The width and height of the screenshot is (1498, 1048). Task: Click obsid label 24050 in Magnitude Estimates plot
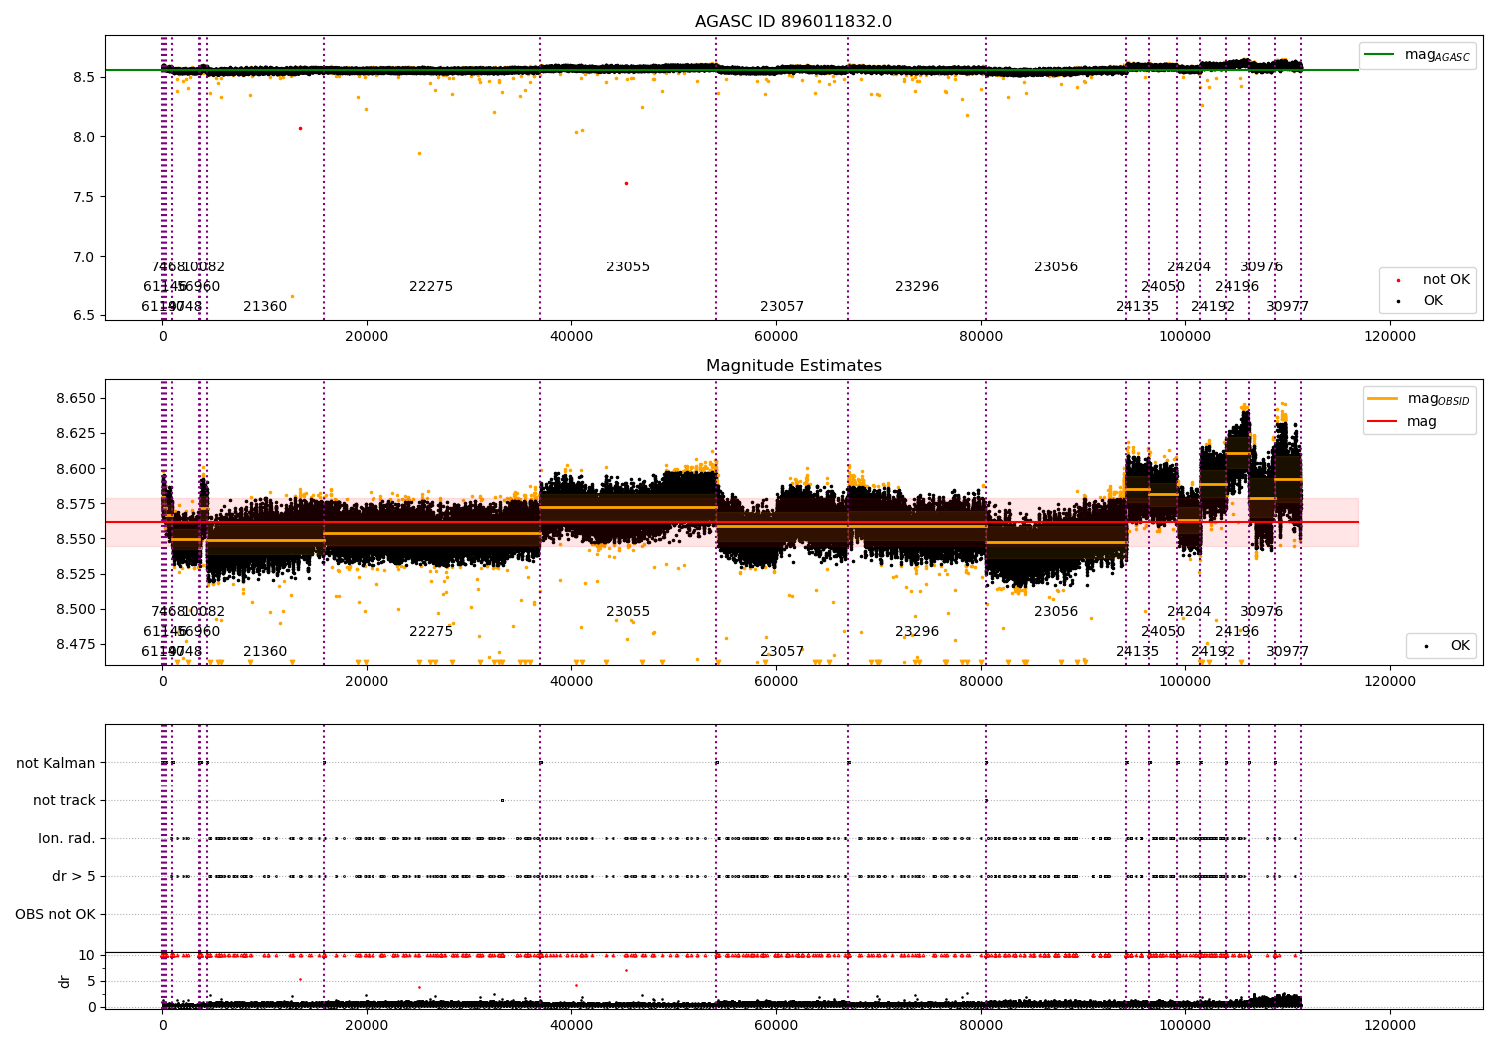(1163, 632)
